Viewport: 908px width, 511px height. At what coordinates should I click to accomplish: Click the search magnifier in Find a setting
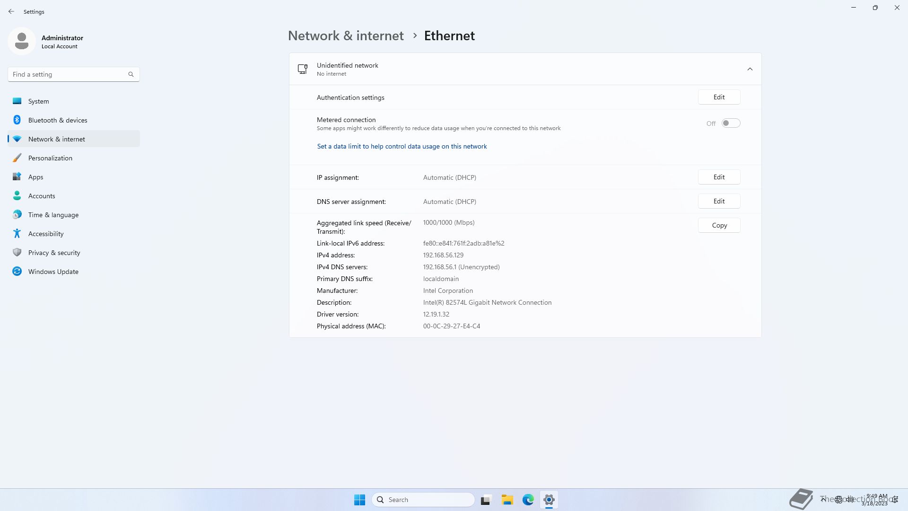click(131, 74)
